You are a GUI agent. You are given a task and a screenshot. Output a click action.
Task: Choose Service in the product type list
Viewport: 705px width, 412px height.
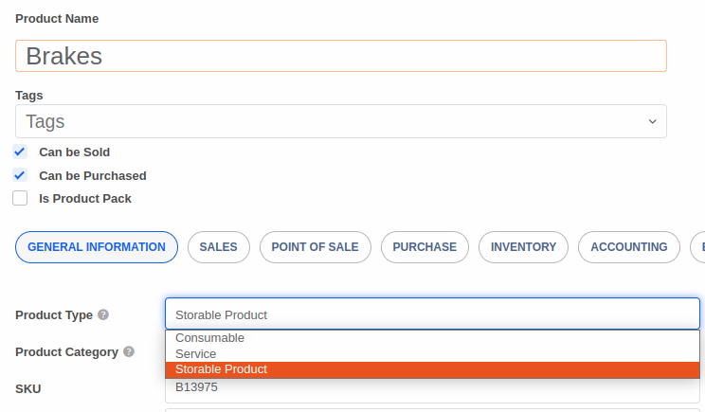click(x=196, y=354)
